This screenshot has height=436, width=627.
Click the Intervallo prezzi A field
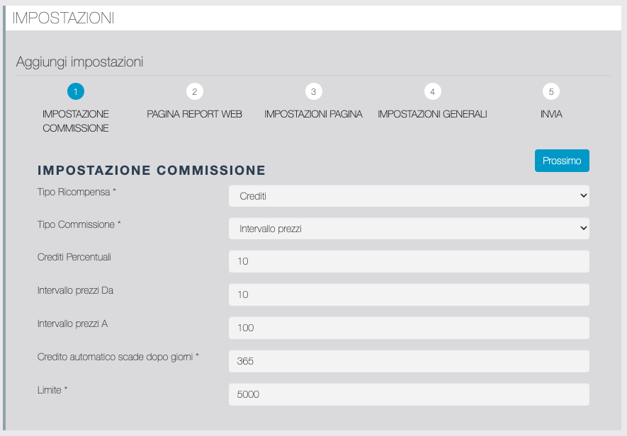[x=409, y=328]
